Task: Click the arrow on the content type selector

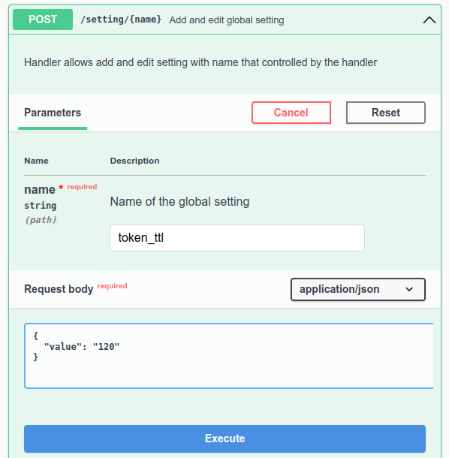Action: point(409,289)
